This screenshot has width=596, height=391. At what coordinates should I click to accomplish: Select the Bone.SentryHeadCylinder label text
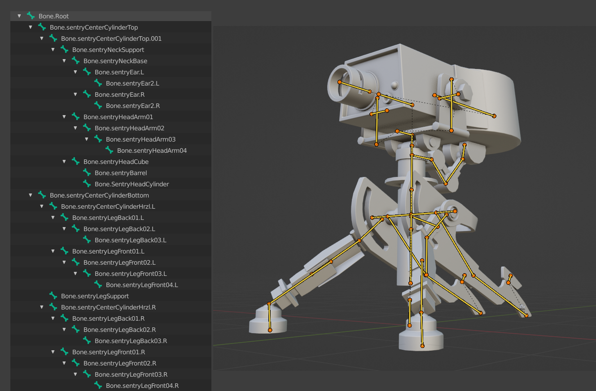(x=132, y=184)
